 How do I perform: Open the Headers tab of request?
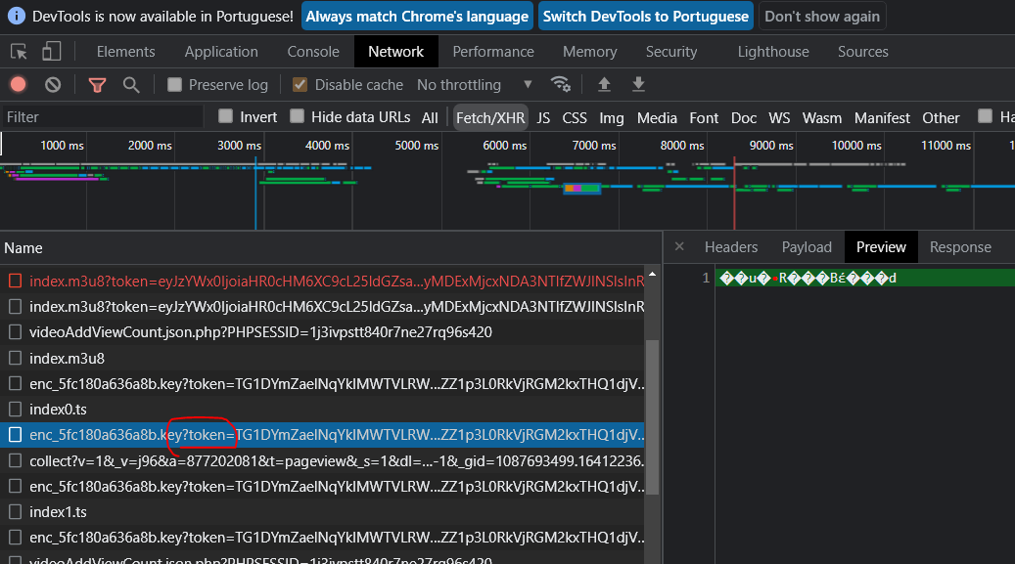pos(731,247)
